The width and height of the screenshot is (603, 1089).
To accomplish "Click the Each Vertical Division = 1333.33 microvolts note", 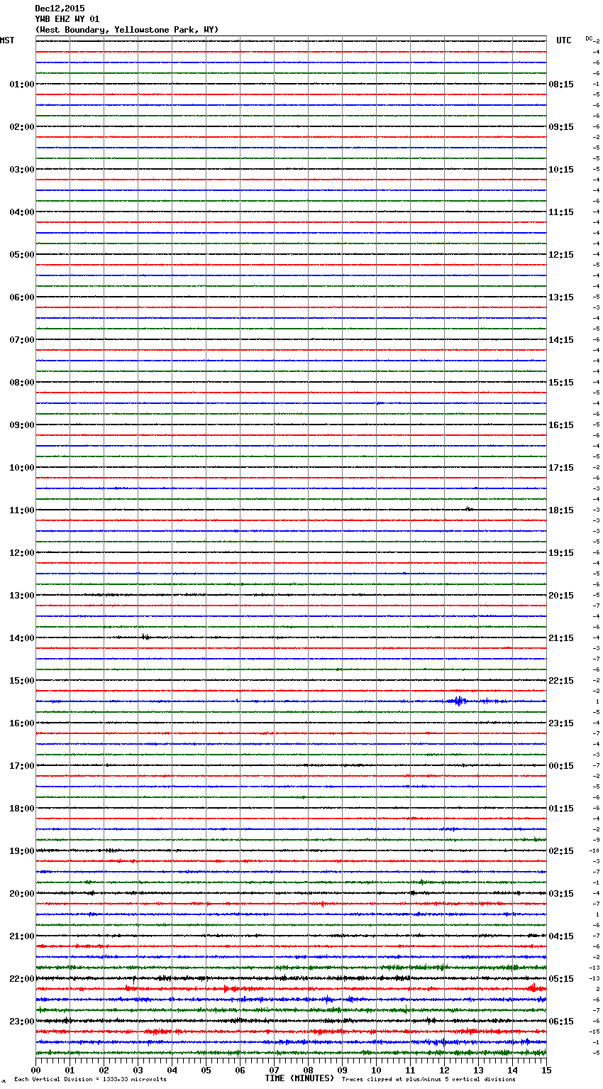I will (x=90, y=1080).
